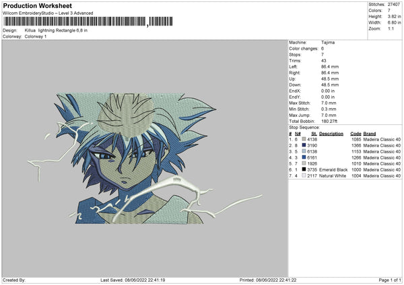404x285 pixels.
Task: Click the 'St.' column header
Action: (314, 134)
